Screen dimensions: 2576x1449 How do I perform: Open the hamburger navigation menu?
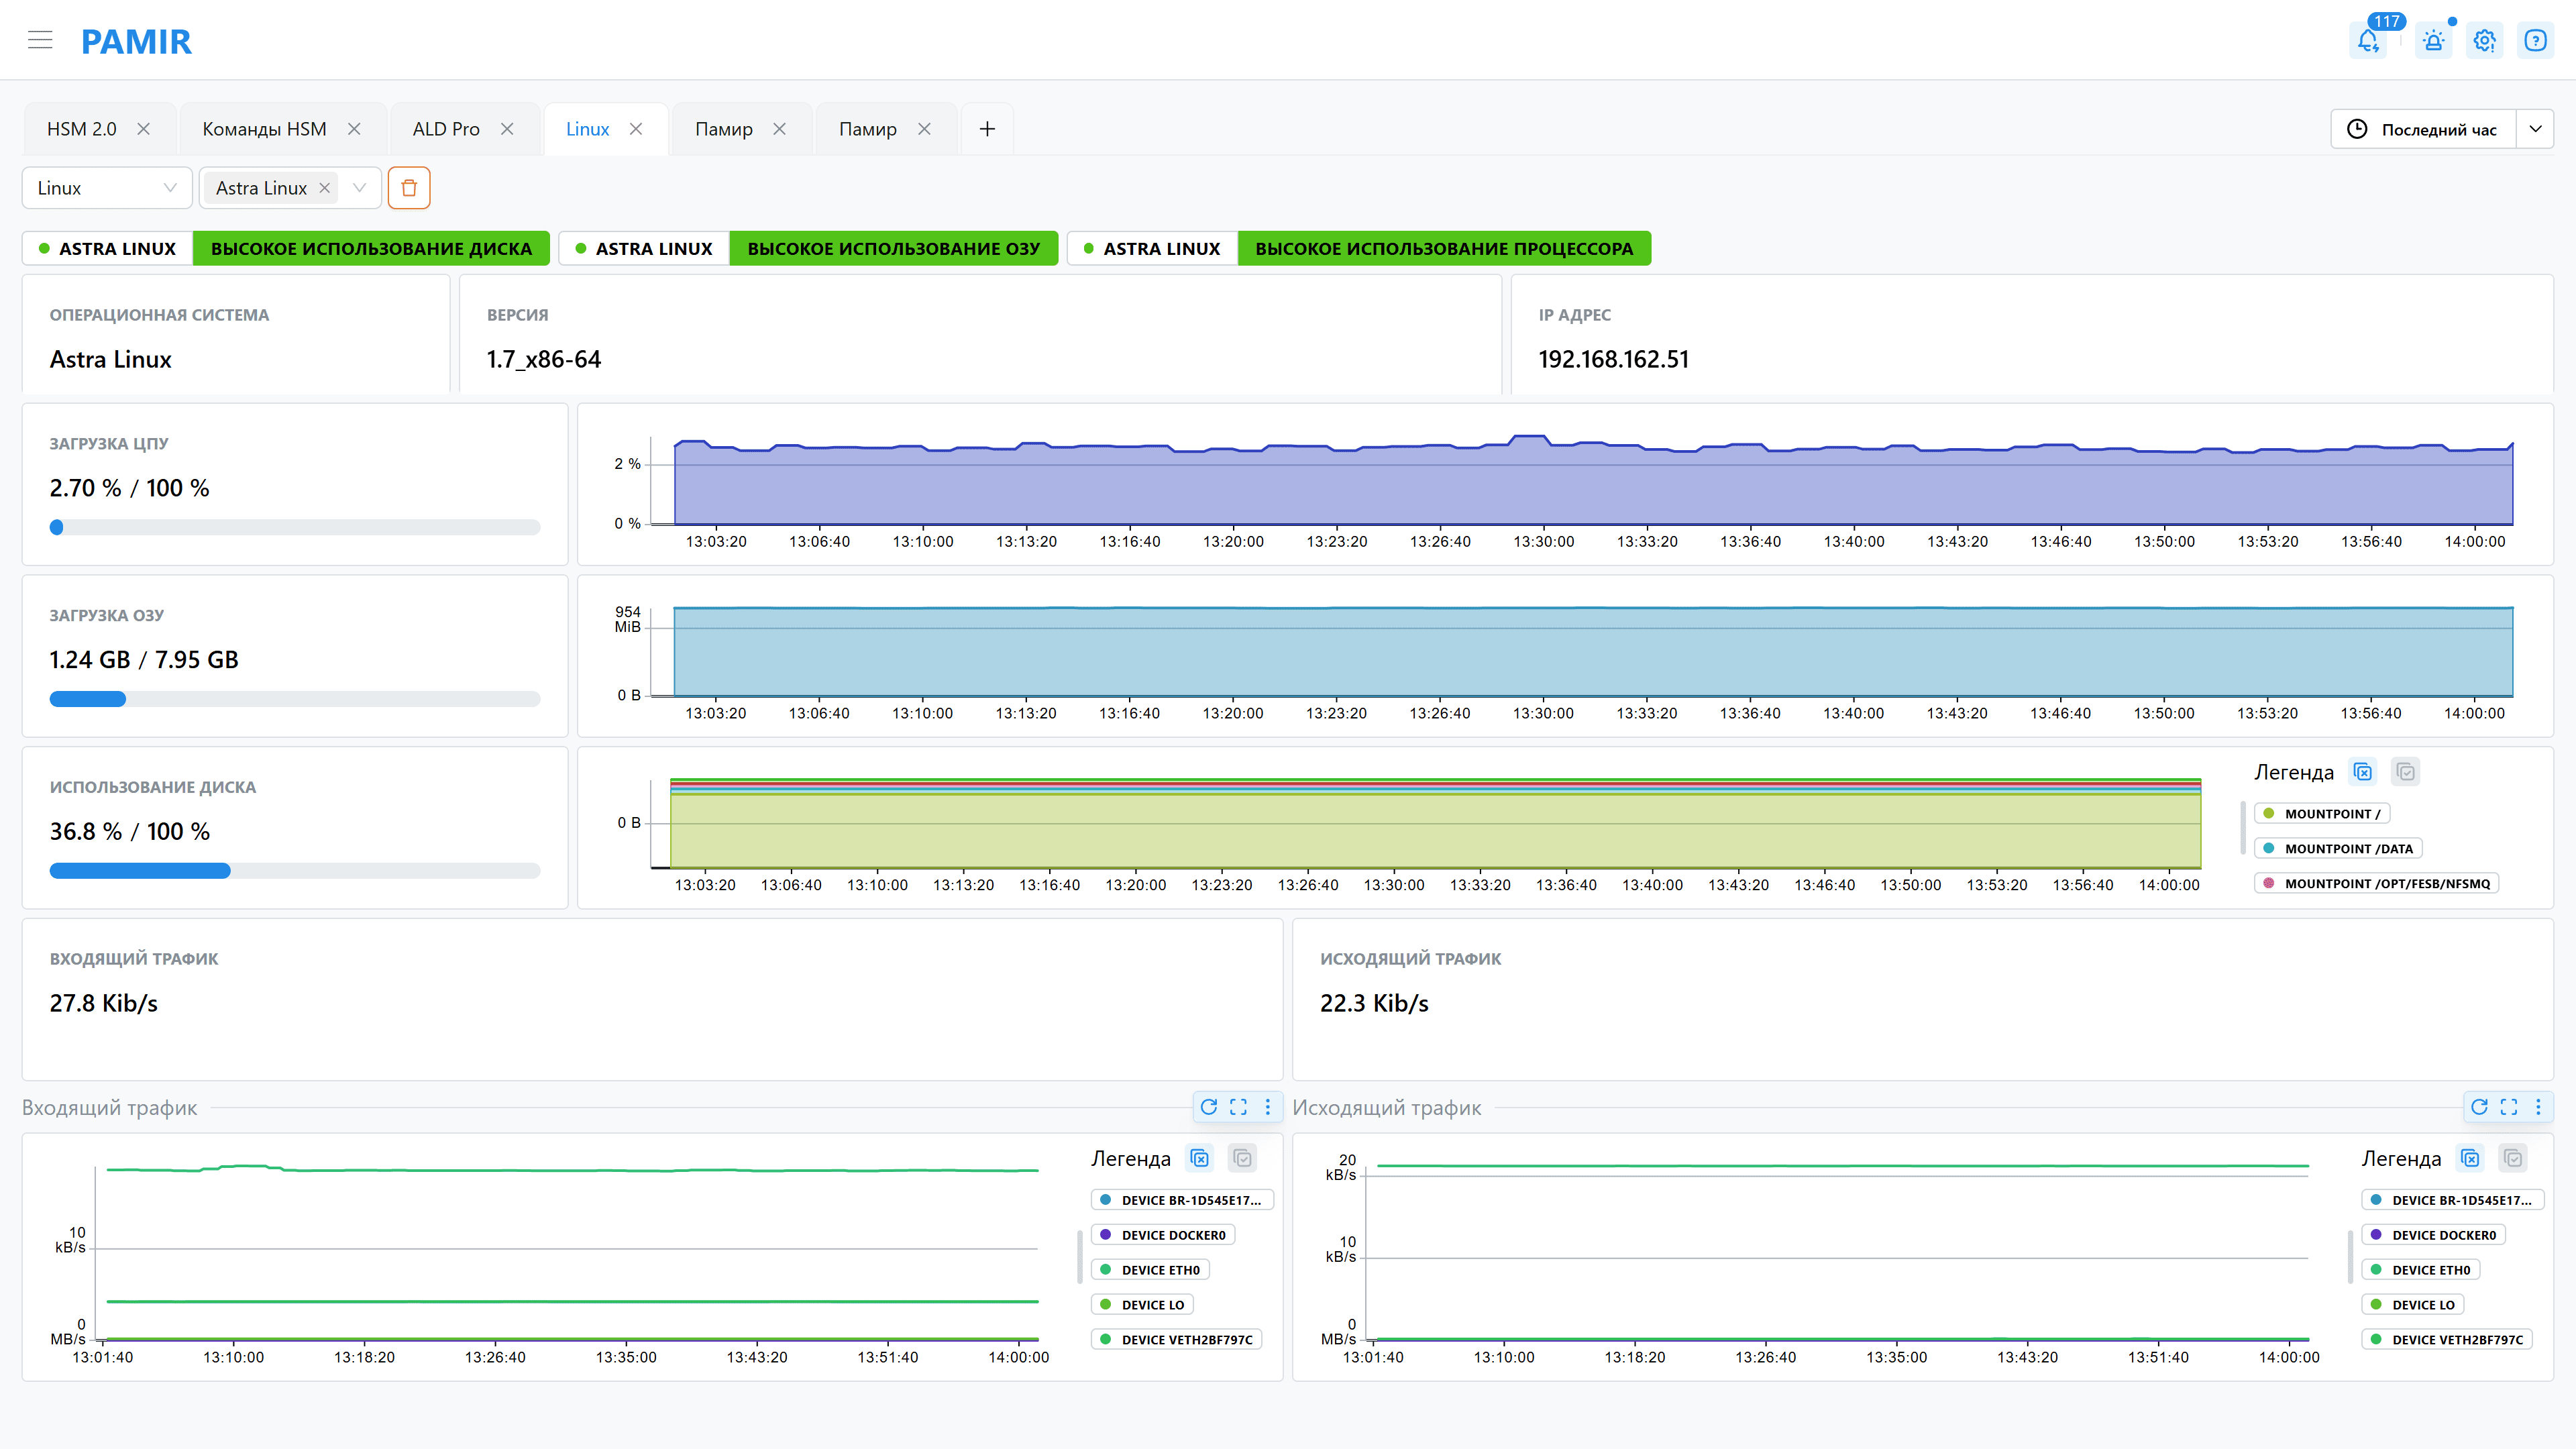coord(40,40)
